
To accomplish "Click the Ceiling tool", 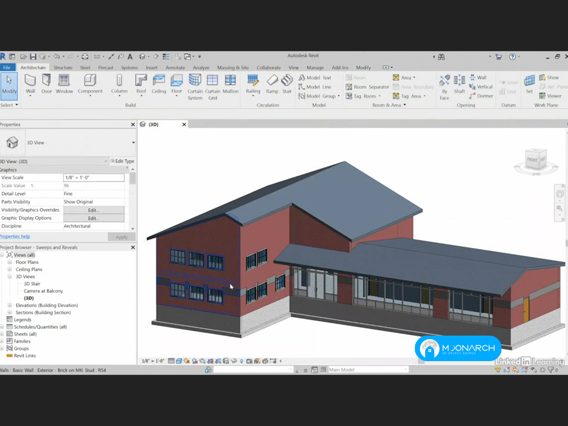I will coord(159,84).
